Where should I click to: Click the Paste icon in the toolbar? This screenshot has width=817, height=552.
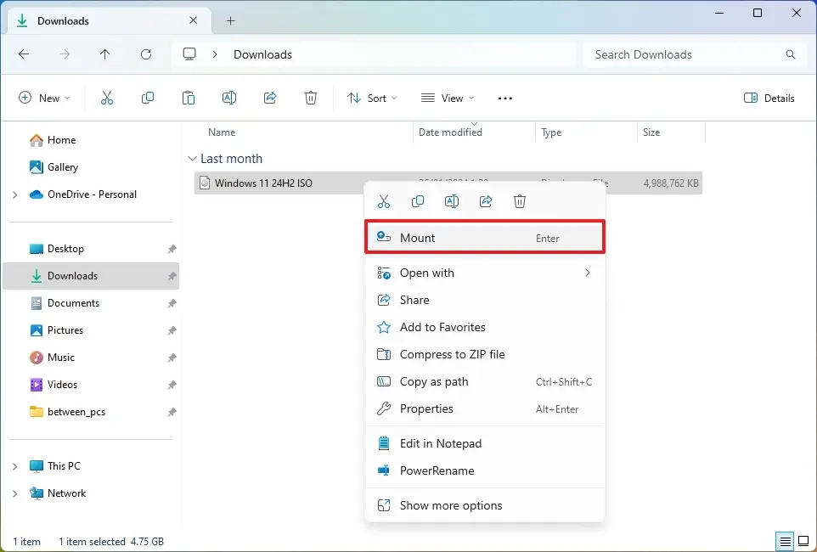point(189,99)
